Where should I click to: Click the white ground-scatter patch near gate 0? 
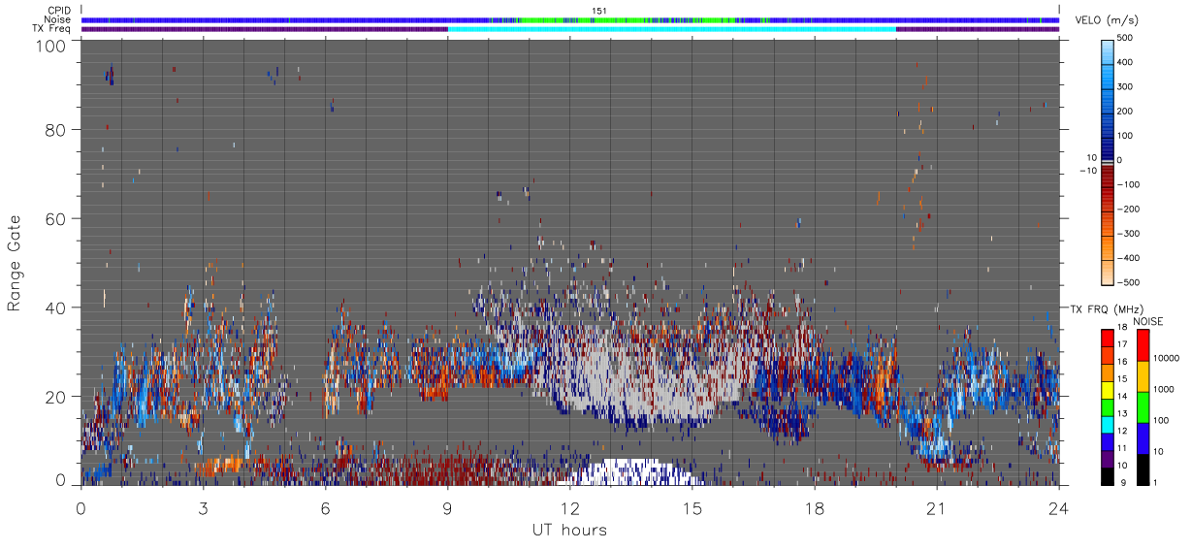pos(635,471)
